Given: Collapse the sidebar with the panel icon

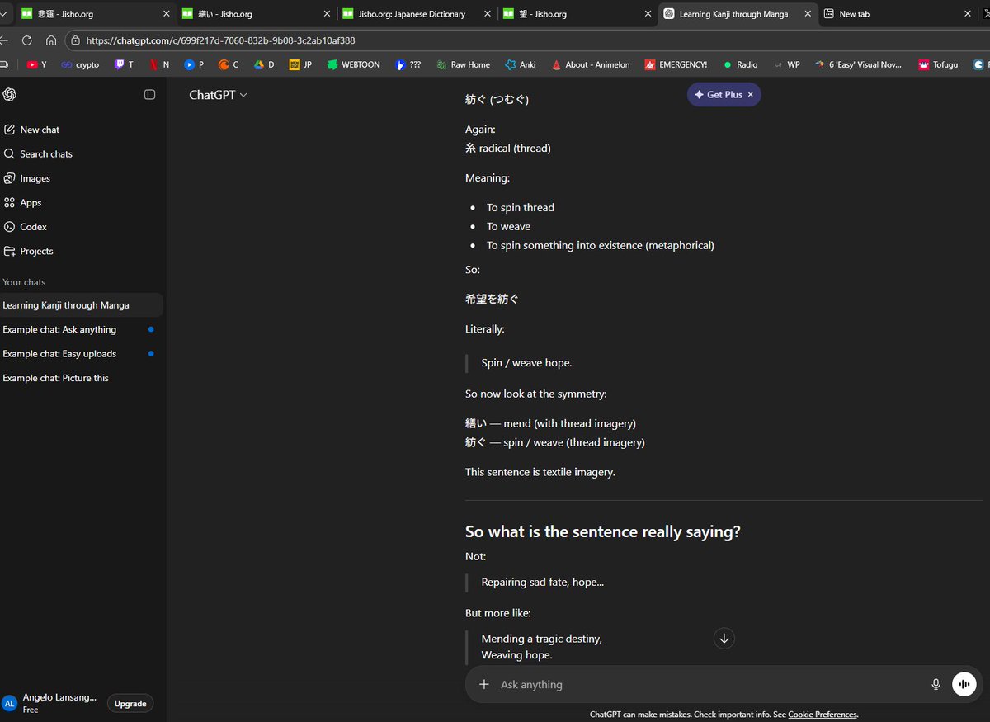Looking at the screenshot, I should [x=149, y=95].
